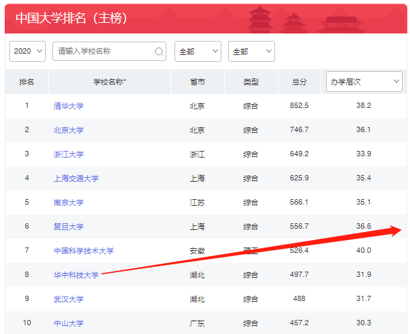
Task: Open the 2020 year dropdown
Action: click(28, 51)
